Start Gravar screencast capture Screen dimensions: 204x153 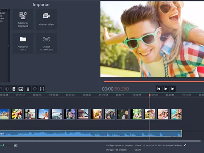(x=46, y=43)
